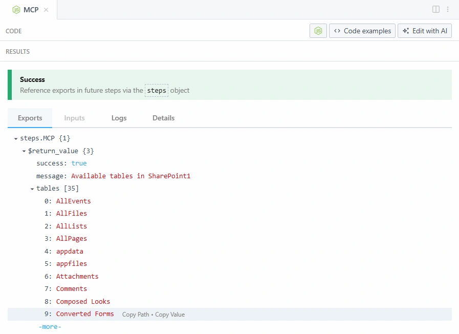This screenshot has width=459, height=334.
Task: Click the Node.js icon in MCP tab
Action: point(16,10)
